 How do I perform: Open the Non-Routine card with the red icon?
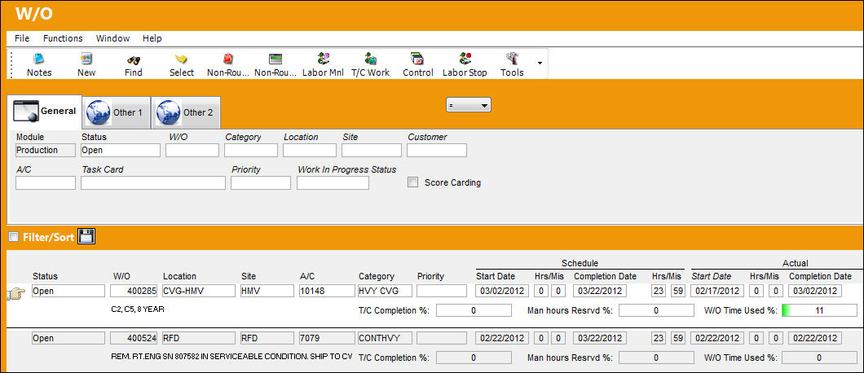[x=228, y=59]
